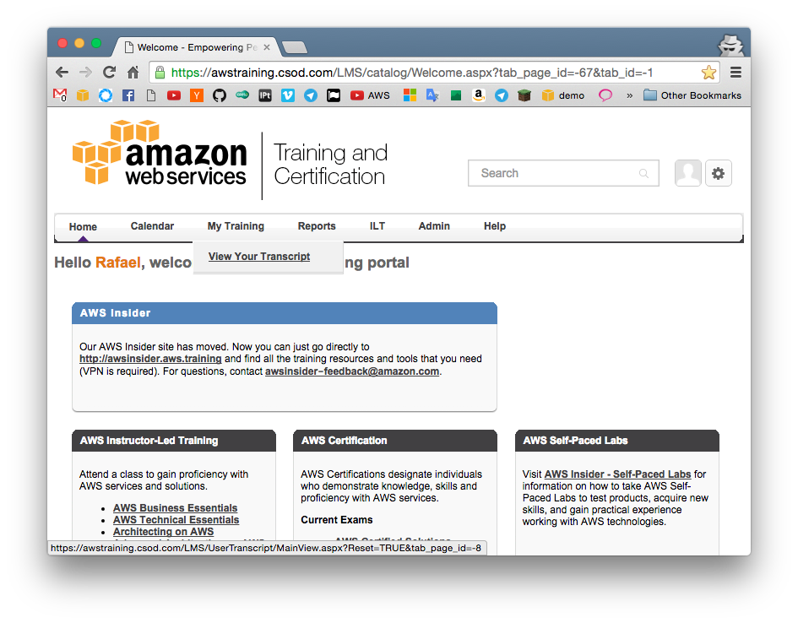This screenshot has height=623, width=798.
Task: Click the AWS Certification panel header
Action: tap(395, 441)
